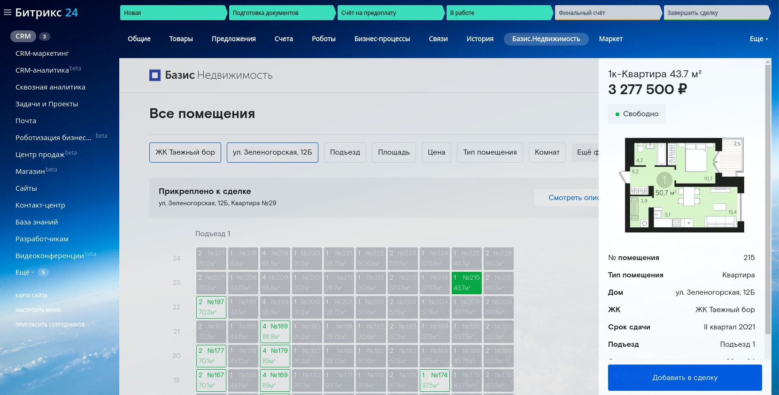Image resolution: width=779 pixels, height=395 pixels.
Task: Set deal stage to Финальный счёт
Action: point(608,13)
